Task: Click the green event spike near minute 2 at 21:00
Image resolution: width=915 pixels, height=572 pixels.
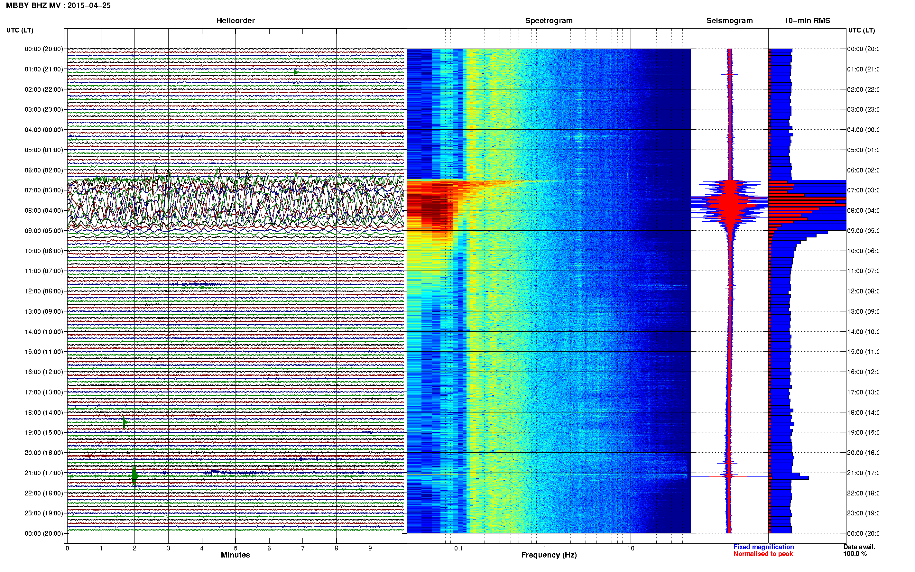Action: pos(134,475)
